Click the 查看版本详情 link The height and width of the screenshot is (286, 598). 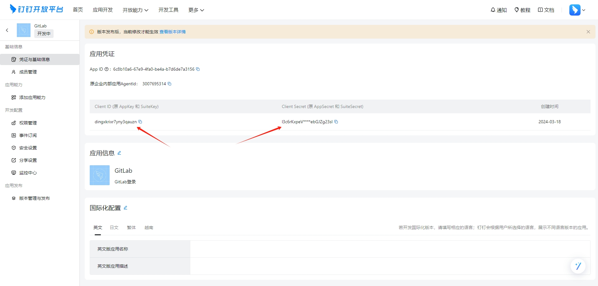point(173,32)
